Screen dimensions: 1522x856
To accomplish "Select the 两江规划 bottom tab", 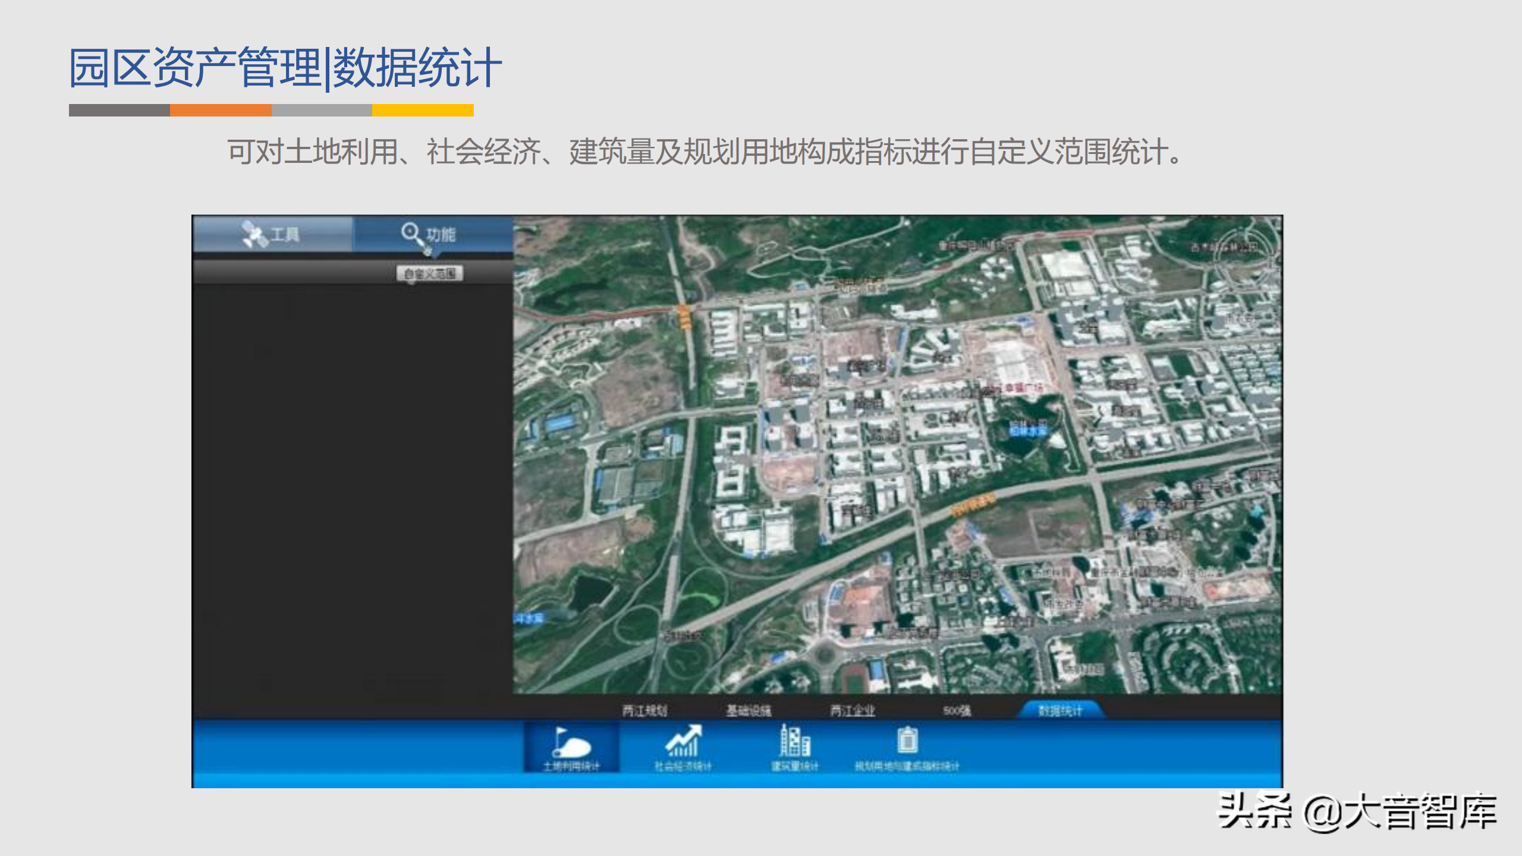I will [644, 710].
